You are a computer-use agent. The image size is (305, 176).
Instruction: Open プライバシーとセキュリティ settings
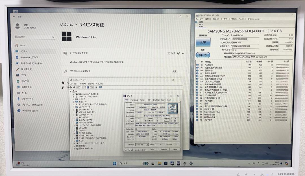pyautogui.click(x=30, y=105)
